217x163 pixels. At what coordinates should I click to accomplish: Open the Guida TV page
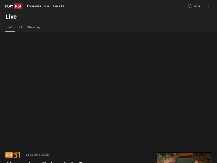(x=58, y=6)
